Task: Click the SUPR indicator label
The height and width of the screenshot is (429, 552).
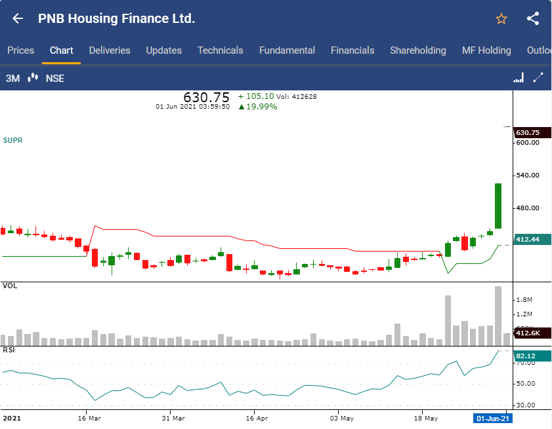Action: (x=12, y=140)
